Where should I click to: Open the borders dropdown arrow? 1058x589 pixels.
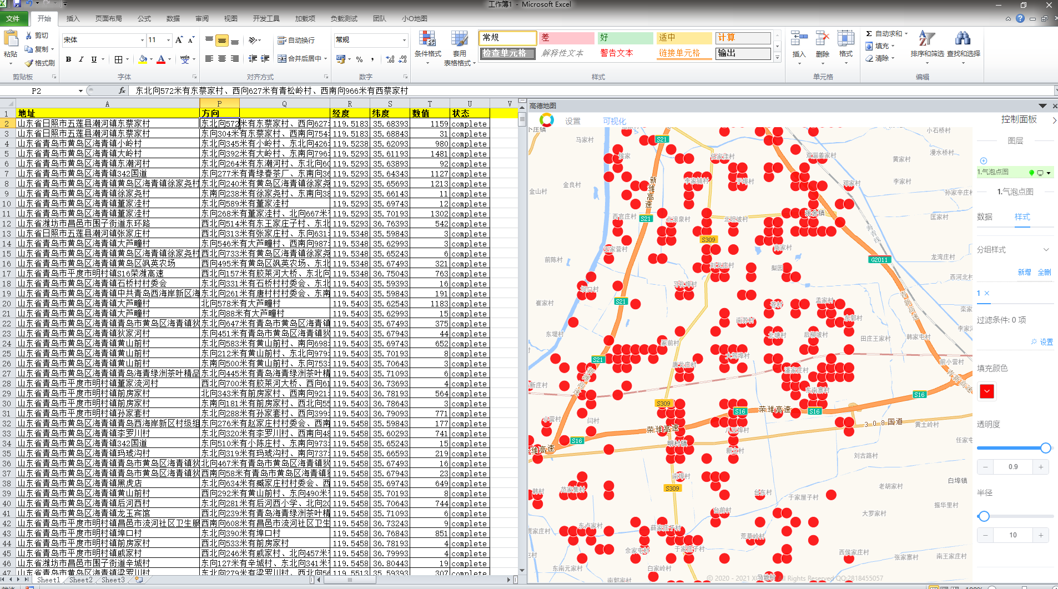tap(128, 59)
